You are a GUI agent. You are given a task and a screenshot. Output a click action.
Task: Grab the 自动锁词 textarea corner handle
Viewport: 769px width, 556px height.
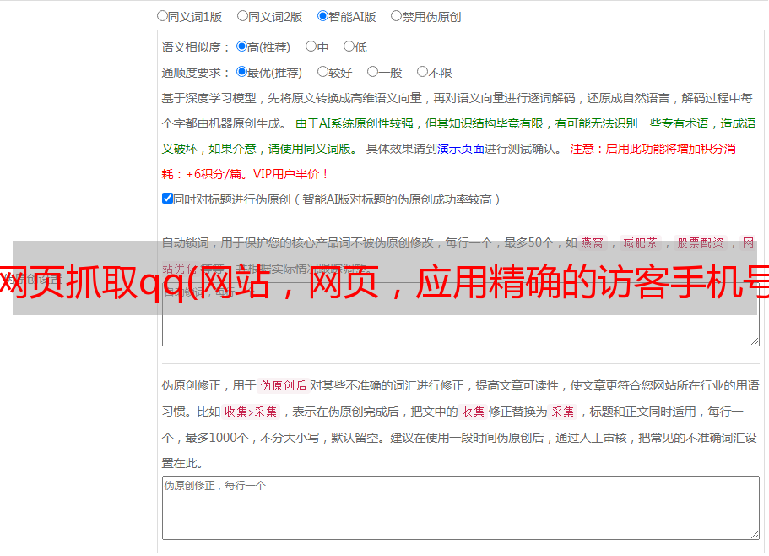[x=755, y=341]
